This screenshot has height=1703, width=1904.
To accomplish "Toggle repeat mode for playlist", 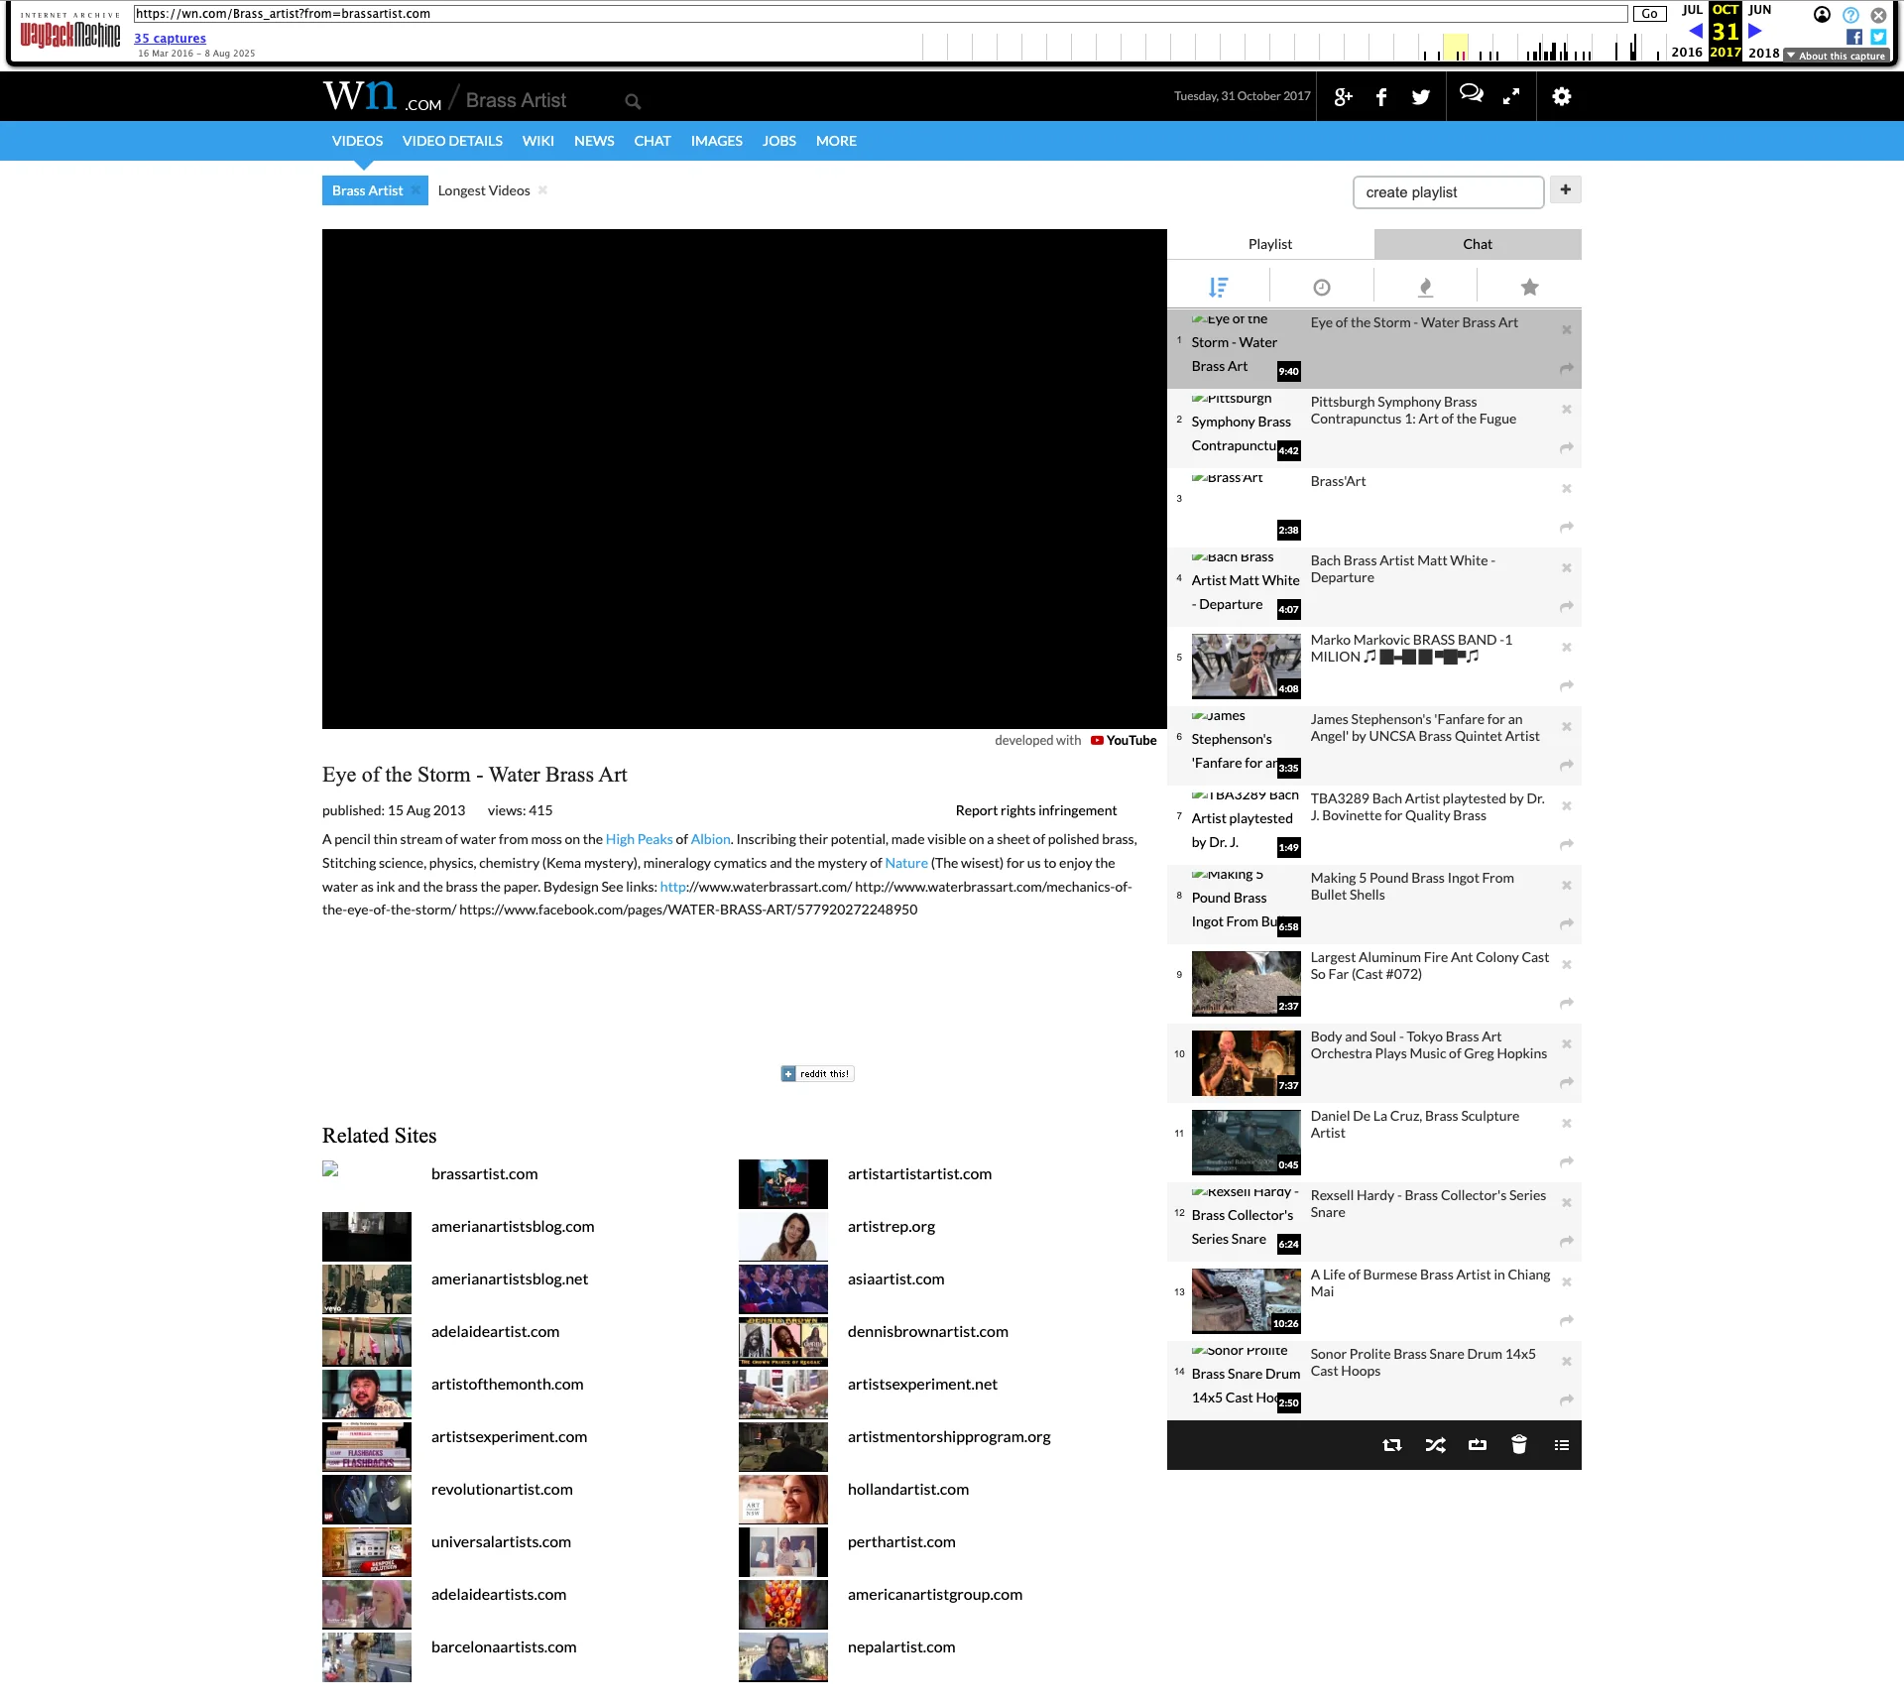I will (x=1392, y=1445).
